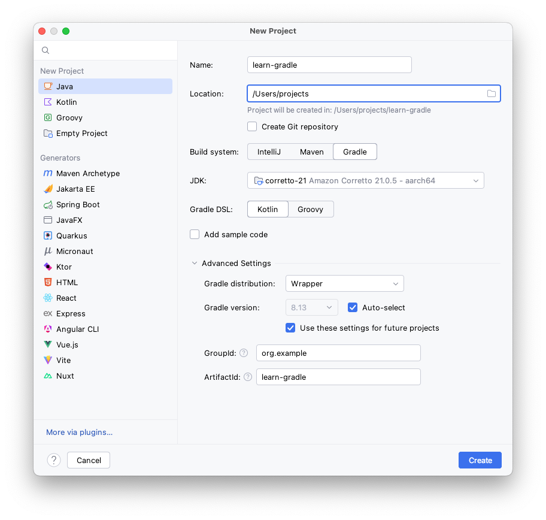Check Add sample code option
This screenshot has height=520, width=546.
tap(195, 235)
